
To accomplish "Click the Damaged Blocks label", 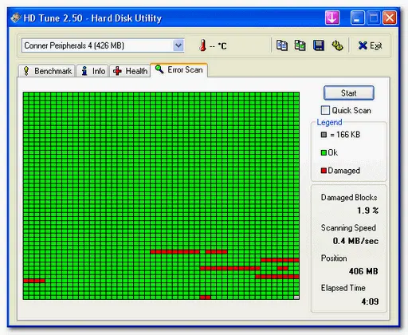I will [349, 198].
